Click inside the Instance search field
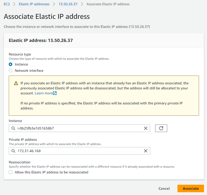 [75, 128]
